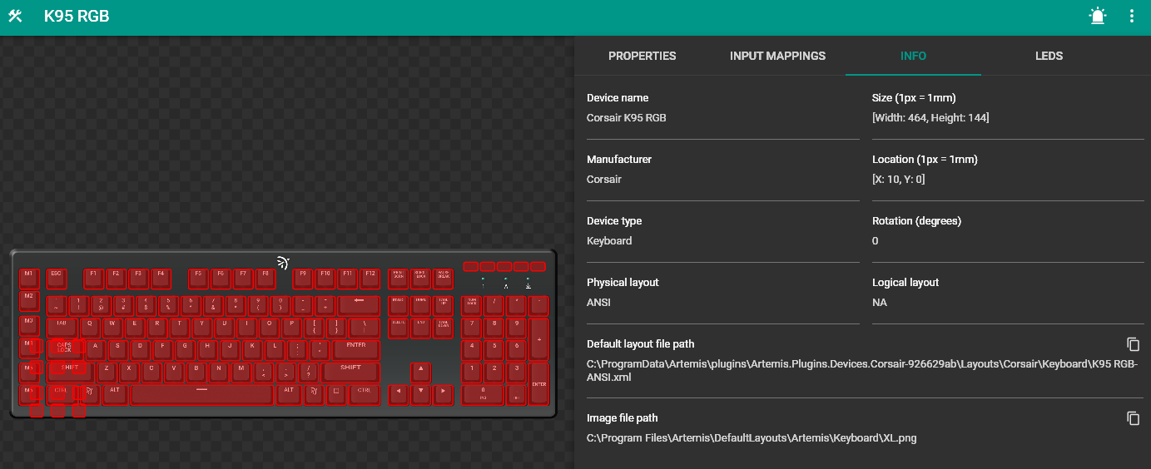Select the backslash key LED

coord(365,328)
